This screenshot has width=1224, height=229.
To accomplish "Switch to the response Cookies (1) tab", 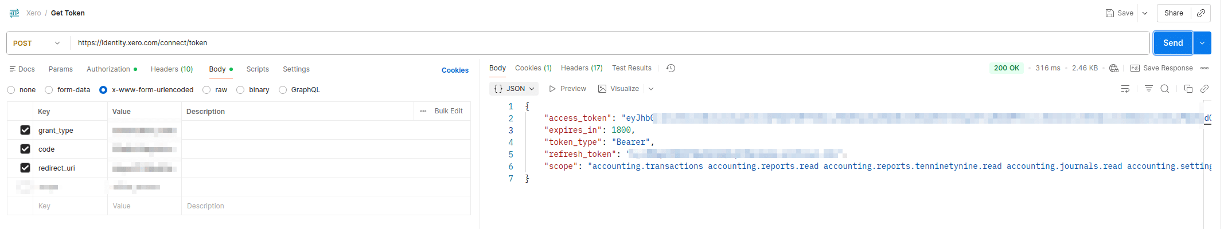I will coord(533,68).
